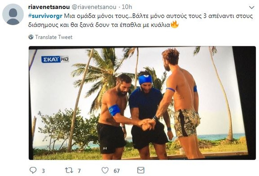Click the heart icon to like the tweet
The width and height of the screenshot is (259, 176).
104,170
